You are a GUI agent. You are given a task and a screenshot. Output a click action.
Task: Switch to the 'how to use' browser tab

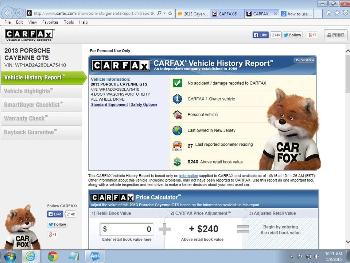pyautogui.click(x=296, y=14)
